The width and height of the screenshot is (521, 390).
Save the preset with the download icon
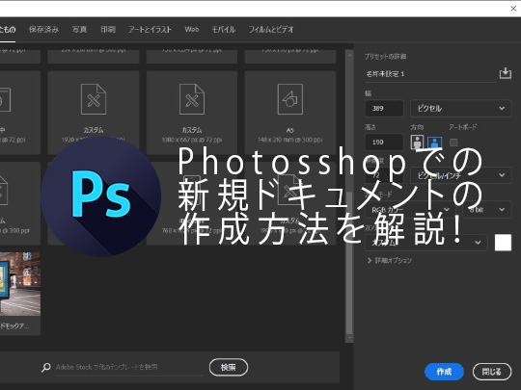pos(505,73)
